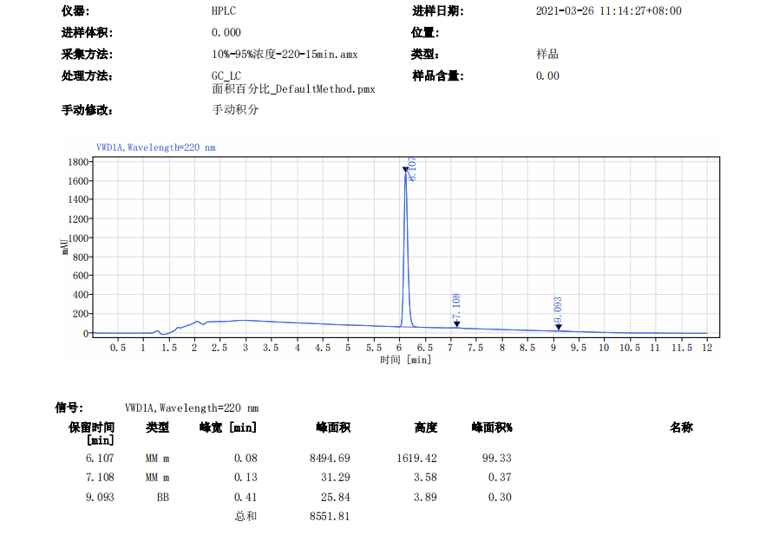Click the VWD1A Wavelength=220 nm chart title
Image resolution: width=766 pixels, height=554 pixels.
tap(155, 147)
